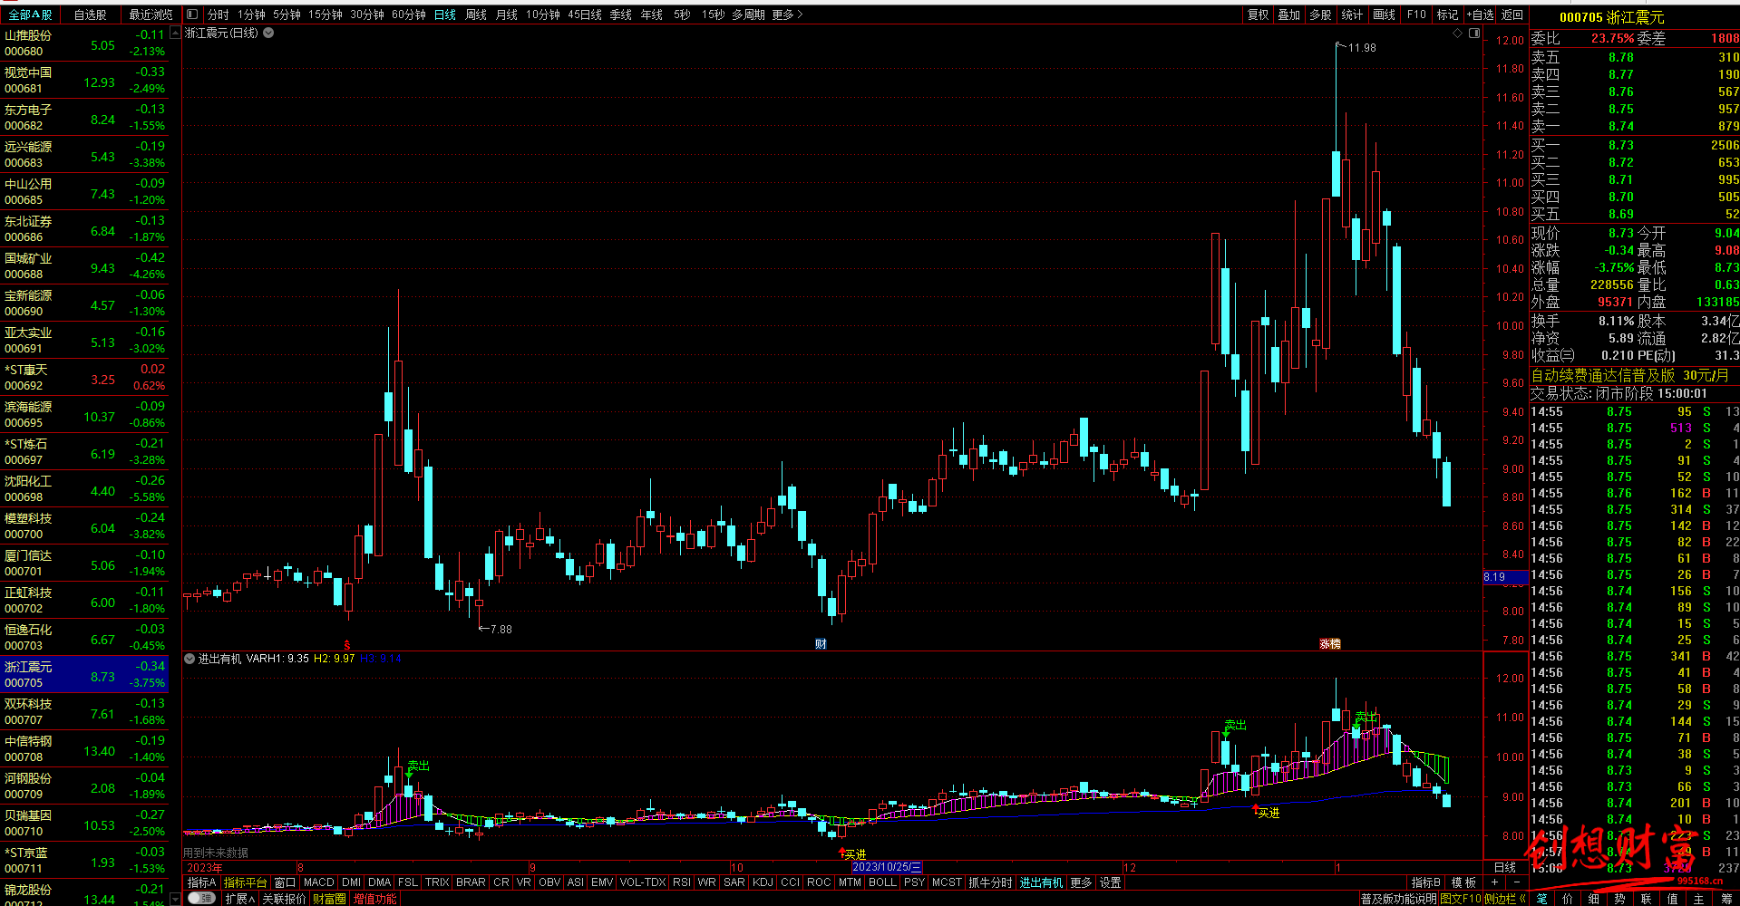Image resolution: width=1740 pixels, height=906 pixels.
Task: Click the 涨榜 event marker under the chart
Action: point(1330,643)
